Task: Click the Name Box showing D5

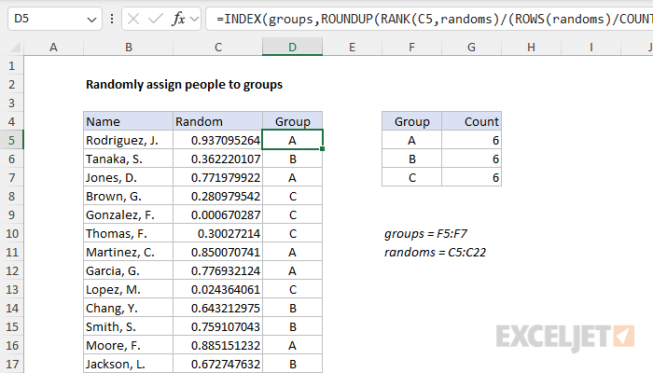Action: (54, 19)
